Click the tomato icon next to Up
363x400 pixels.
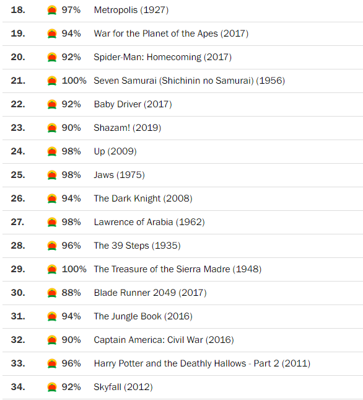(52, 151)
